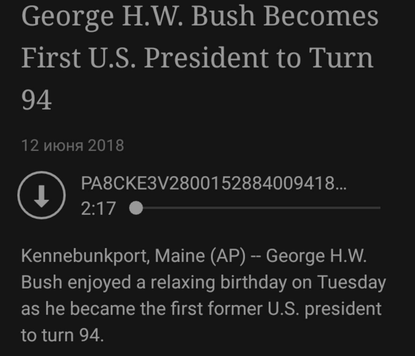Click the audio seek slider knob
The width and height of the screenshot is (415, 356).
pos(136,208)
